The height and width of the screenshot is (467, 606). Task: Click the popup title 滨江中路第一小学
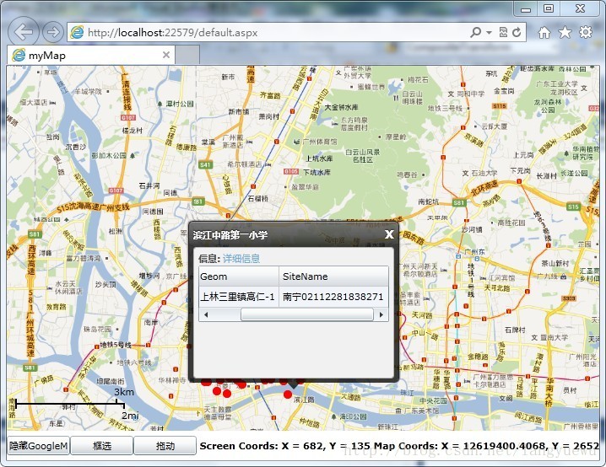point(230,234)
